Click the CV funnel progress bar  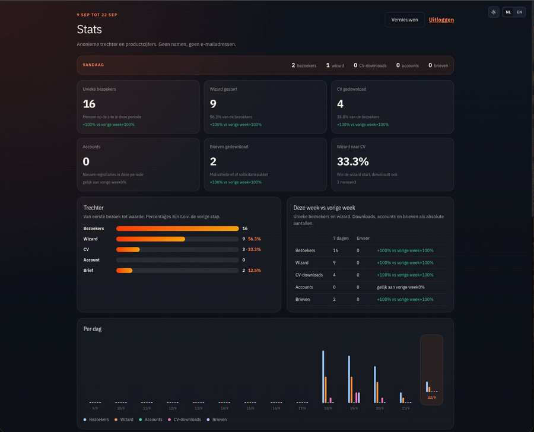click(x=177, y=249)
